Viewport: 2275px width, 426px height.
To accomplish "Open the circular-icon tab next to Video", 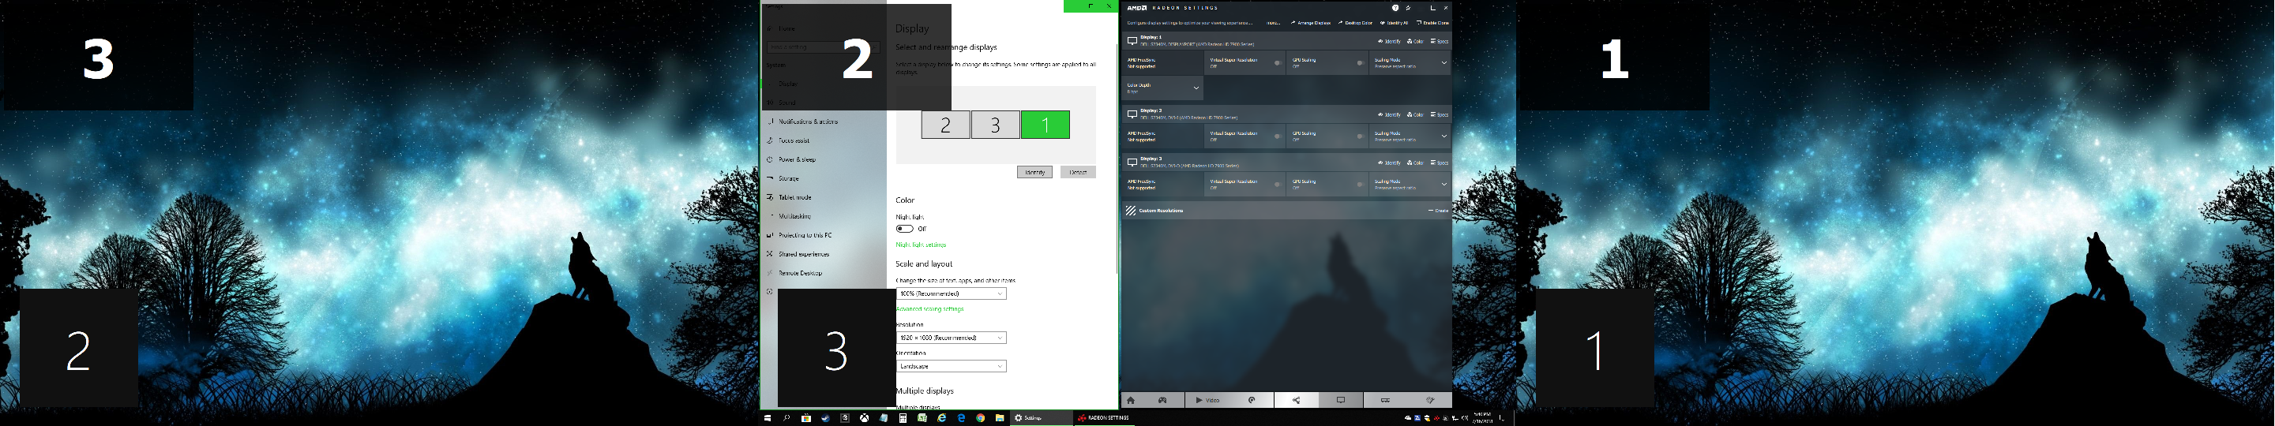I will [x=1252, y=399].
